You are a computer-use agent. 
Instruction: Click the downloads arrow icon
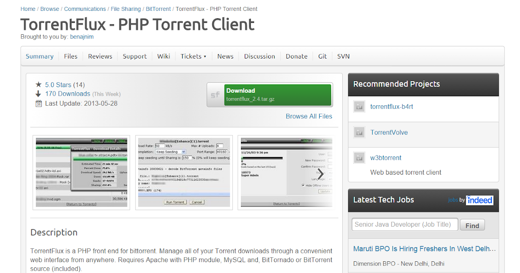click(38, 94)
